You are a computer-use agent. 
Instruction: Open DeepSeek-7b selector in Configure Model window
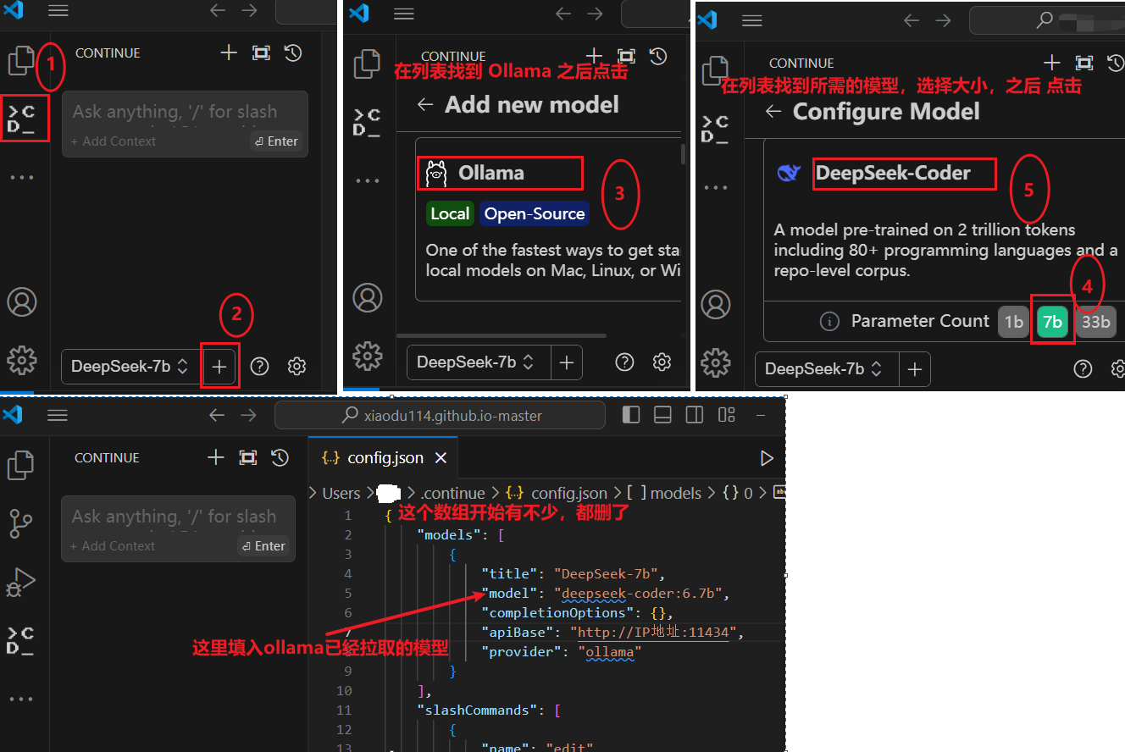tap(826, 369)
